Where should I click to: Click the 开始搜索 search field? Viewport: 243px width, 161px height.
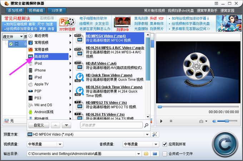pyautogui.click(x=111, y=125)
